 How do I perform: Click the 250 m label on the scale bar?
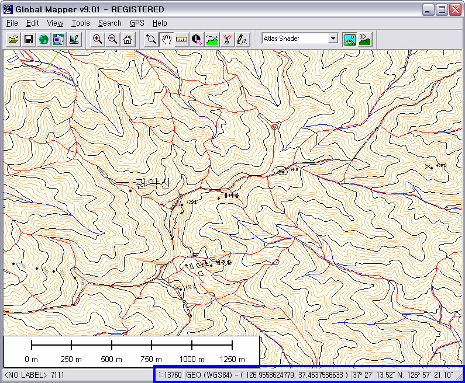tap(71, 359)
